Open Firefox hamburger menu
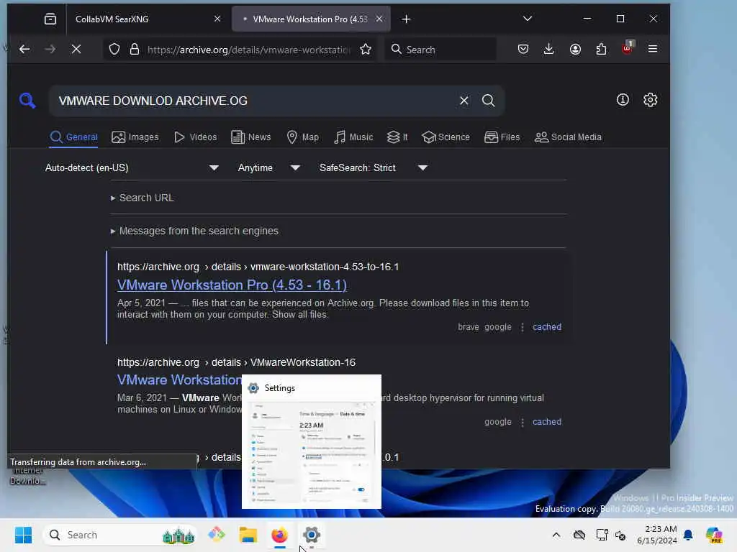The image size is (737, 552). point(653,50)
